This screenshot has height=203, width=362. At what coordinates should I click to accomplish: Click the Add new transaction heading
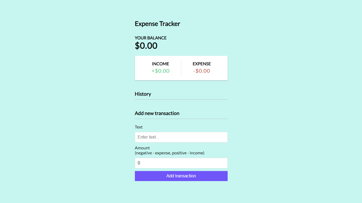[157, 113]
